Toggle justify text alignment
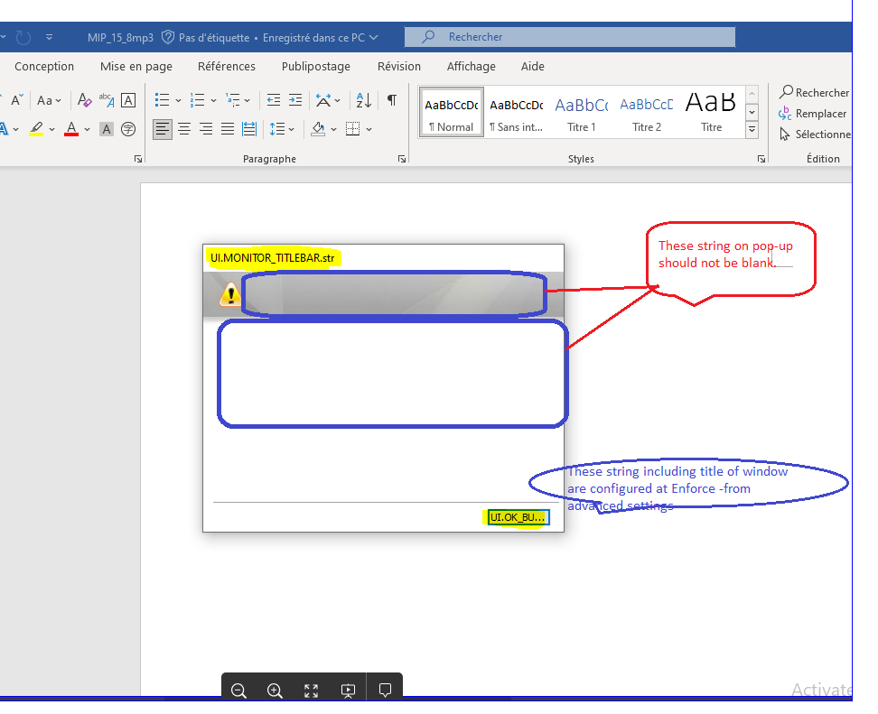The width and height of the screenshot is (878, 714). (228, 129)
